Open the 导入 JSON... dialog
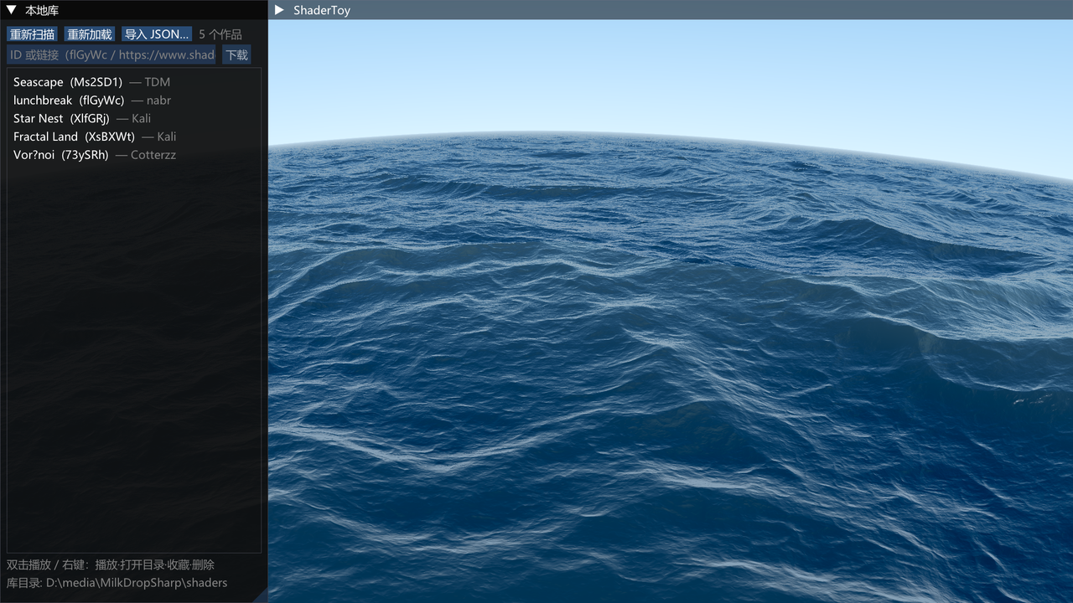Screen dimensions: 1073x603 pos(157,34)
